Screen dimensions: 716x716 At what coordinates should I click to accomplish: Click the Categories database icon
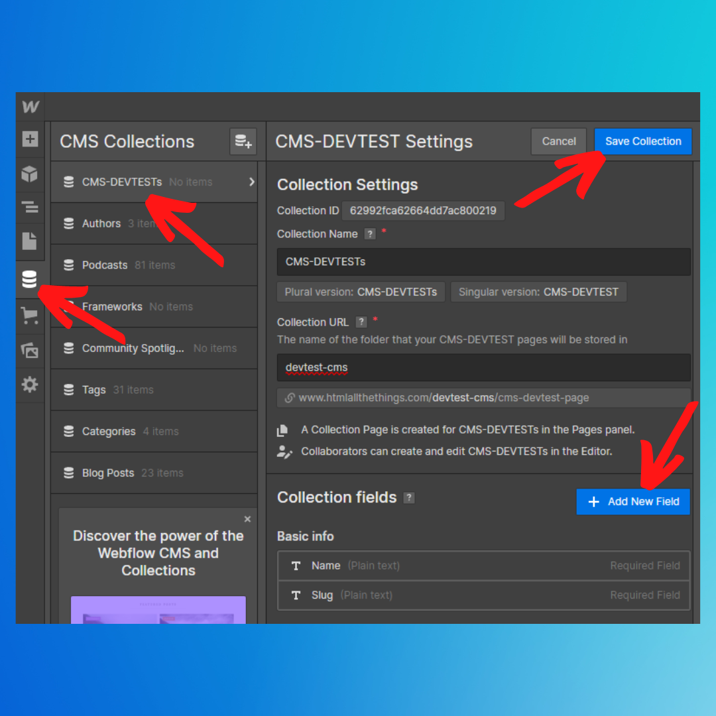click(68, 432)
